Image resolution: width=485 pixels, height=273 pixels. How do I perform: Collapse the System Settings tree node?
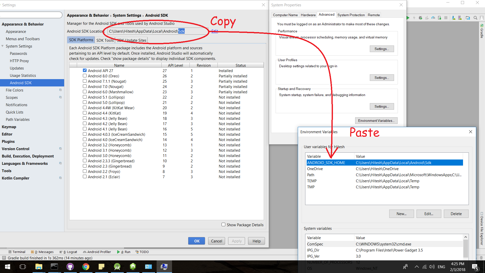click(3, 46)
